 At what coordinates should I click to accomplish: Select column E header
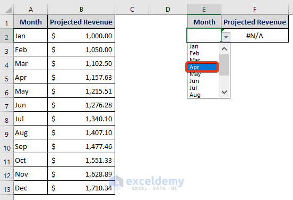[x=204, y=10]
